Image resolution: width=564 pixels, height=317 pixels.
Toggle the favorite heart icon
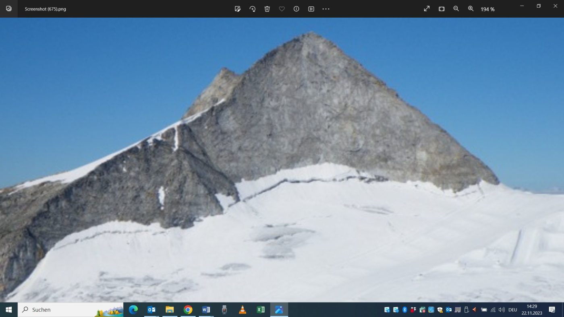(282, 9)
